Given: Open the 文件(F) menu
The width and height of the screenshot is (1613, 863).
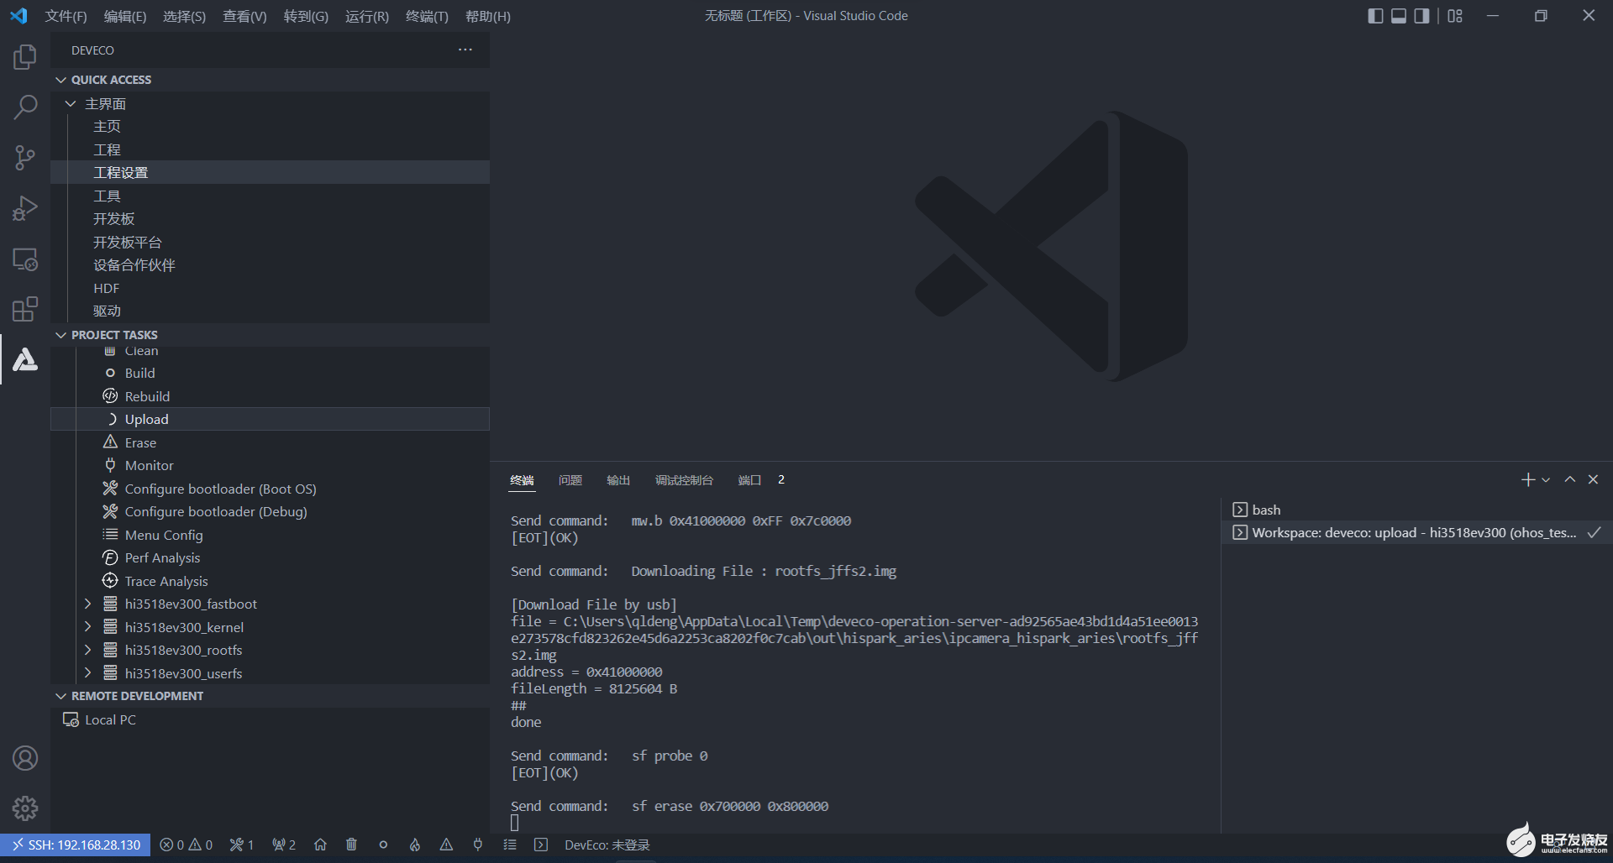Looking at the screenshot, I should pyautogui.click(x=66, y=16).
